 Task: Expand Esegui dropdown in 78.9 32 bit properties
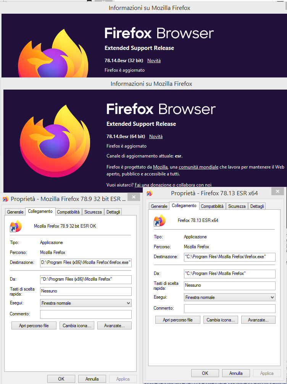coord(86,303)
